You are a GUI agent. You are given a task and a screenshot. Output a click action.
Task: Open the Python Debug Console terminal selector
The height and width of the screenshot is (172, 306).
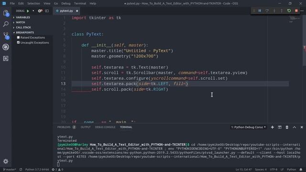[x=248, y=127]
